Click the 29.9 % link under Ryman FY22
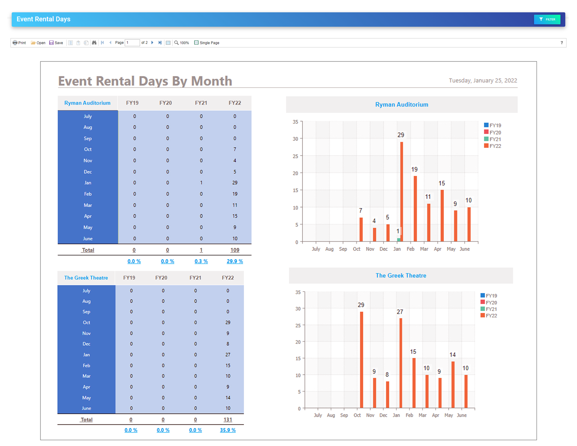 click(x=235, y=261)
